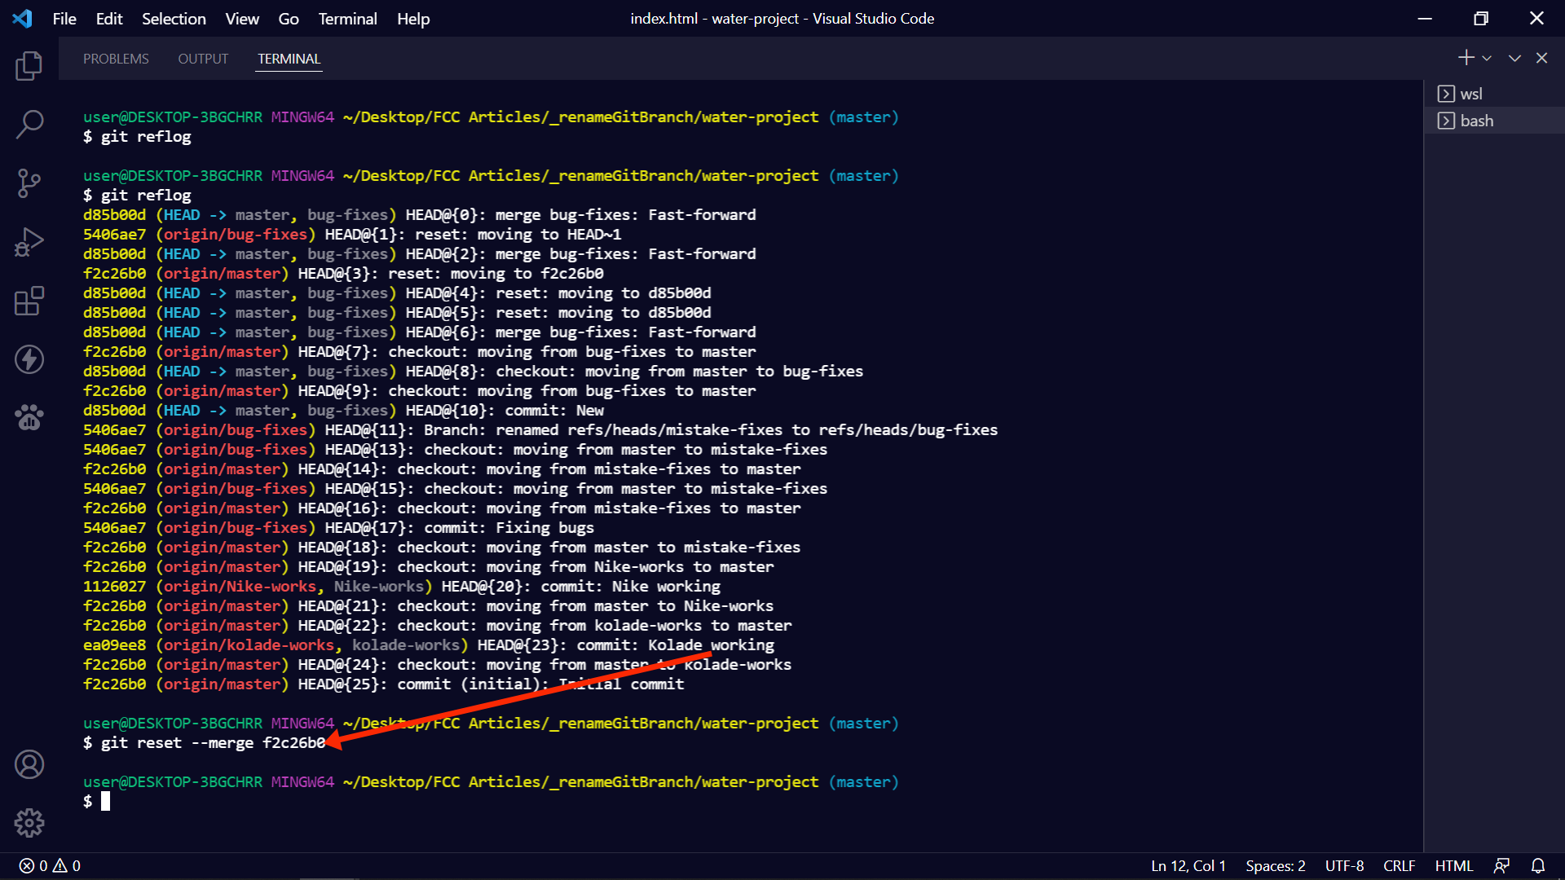Open the Source Control view
This screenshot has width=1565, height=880.
coord(29,183)
